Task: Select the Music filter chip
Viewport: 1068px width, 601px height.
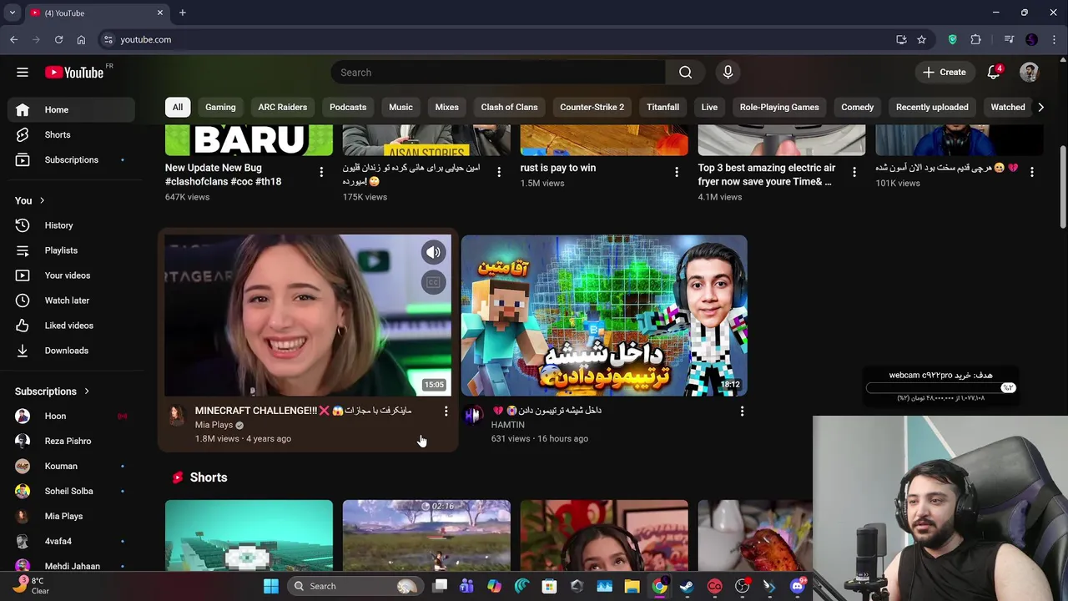Action: [x=400, y=107]
